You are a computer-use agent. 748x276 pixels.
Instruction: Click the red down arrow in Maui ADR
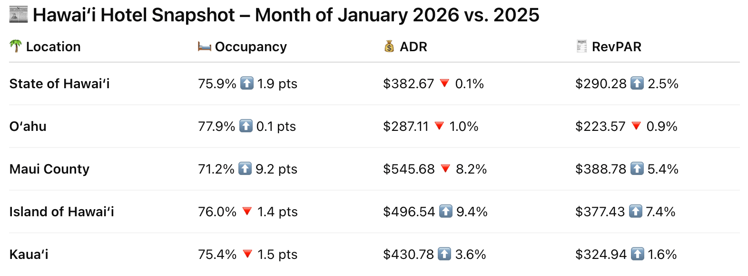click(445, 168)
